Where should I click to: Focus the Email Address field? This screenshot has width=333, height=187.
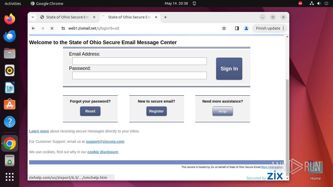(x=139, y=61)
